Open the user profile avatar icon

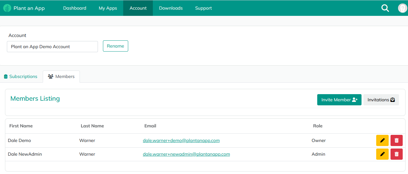(402, 8)
